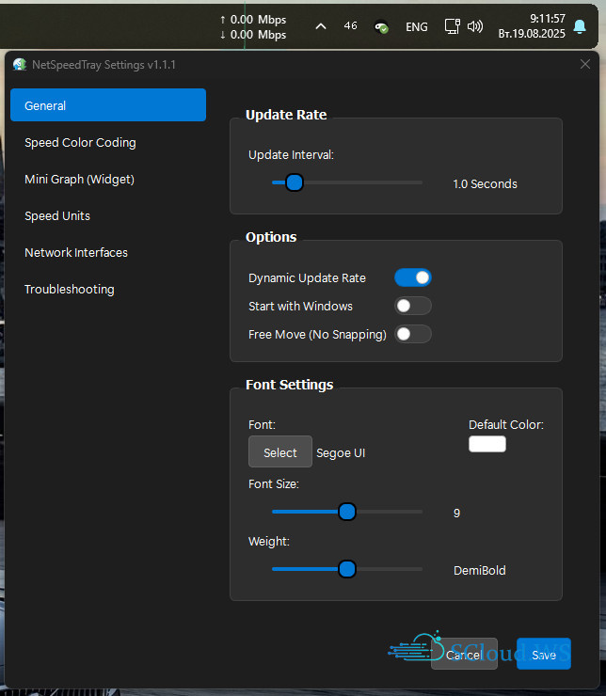Click the network speed widget in taskbar
Screen dimensions: 606x696
[253, 27]
